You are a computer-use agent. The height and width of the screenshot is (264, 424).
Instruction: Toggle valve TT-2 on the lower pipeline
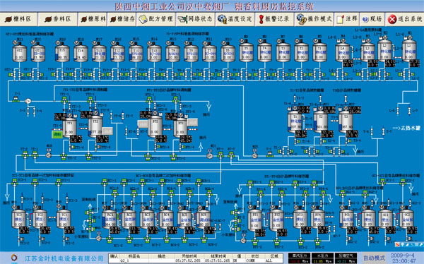[x=25, y=155]
